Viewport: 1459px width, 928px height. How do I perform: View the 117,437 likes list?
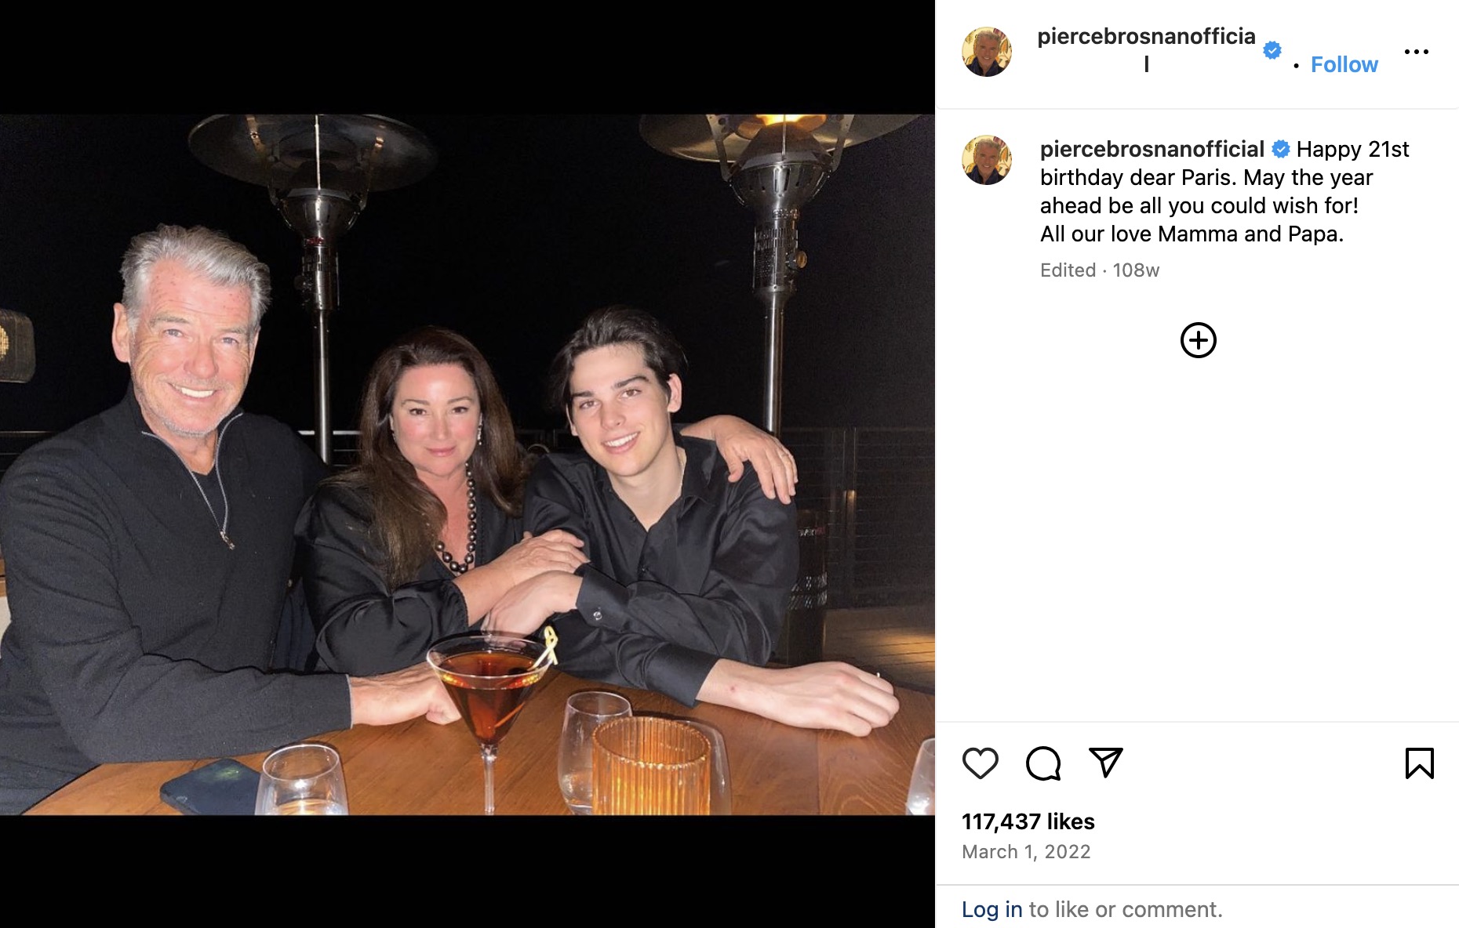coord(1028,821)
